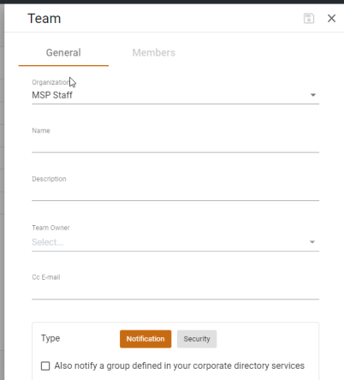Click into the Description field
Image resolution: width=344 pixels, height=380 pixels.
pyautogui.click(x=175, y=193)
